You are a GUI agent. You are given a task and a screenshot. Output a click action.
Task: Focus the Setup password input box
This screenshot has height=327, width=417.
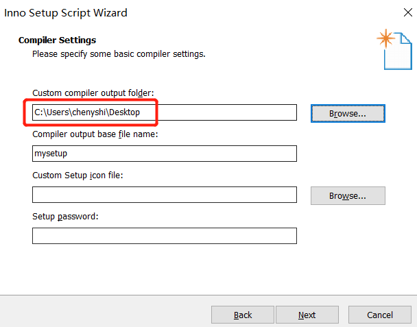165,236
